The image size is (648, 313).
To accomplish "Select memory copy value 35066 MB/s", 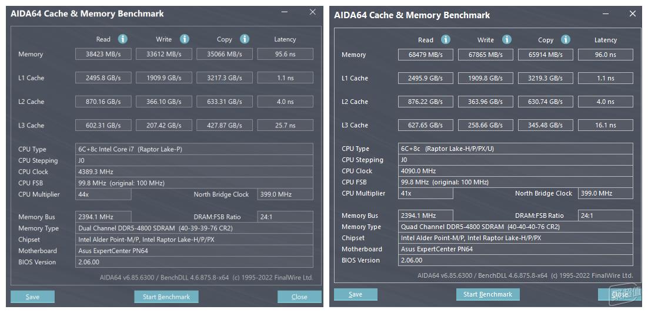I will [225, 54].
